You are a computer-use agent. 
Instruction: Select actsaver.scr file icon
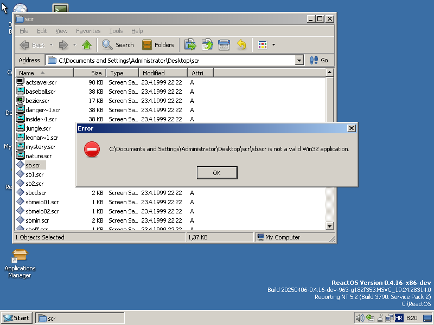coord(21,82)
